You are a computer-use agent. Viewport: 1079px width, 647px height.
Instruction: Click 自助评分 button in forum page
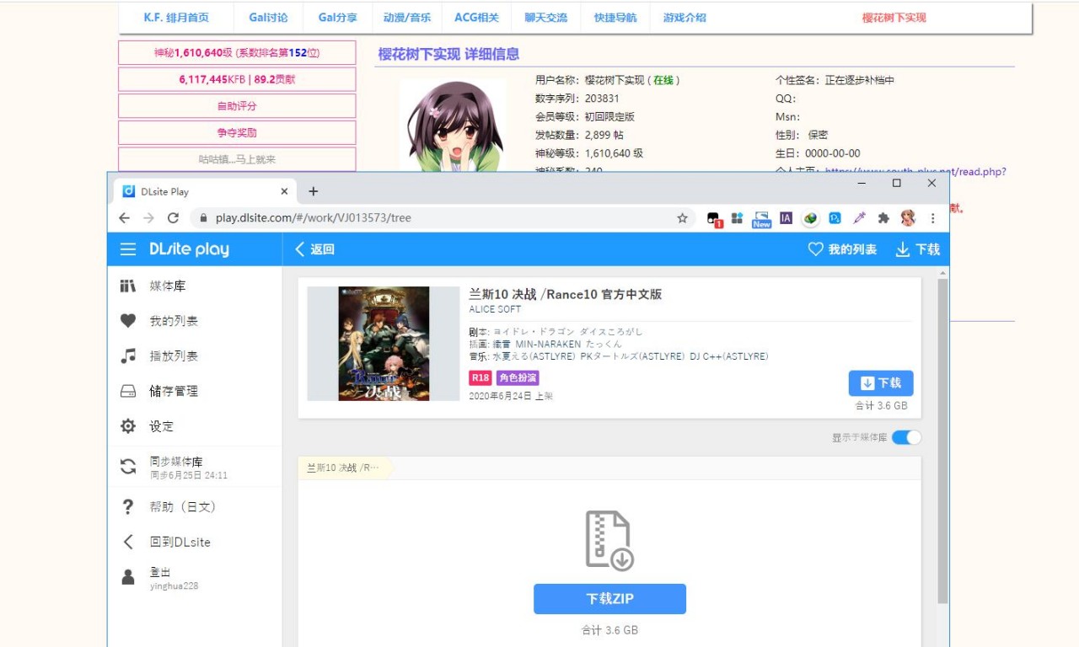pyautogui.click(x=237, y=106)
